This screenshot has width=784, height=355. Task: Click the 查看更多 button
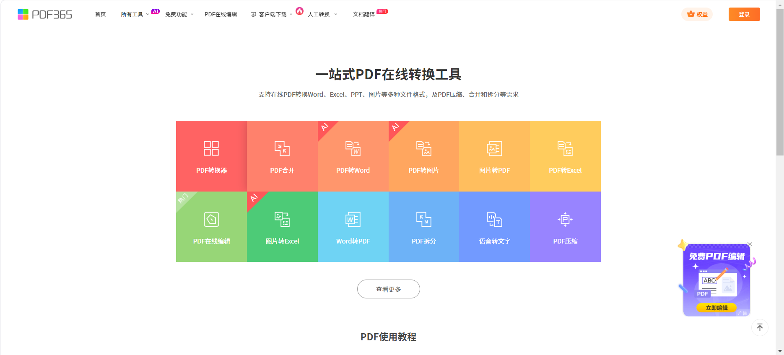point(388,289)
